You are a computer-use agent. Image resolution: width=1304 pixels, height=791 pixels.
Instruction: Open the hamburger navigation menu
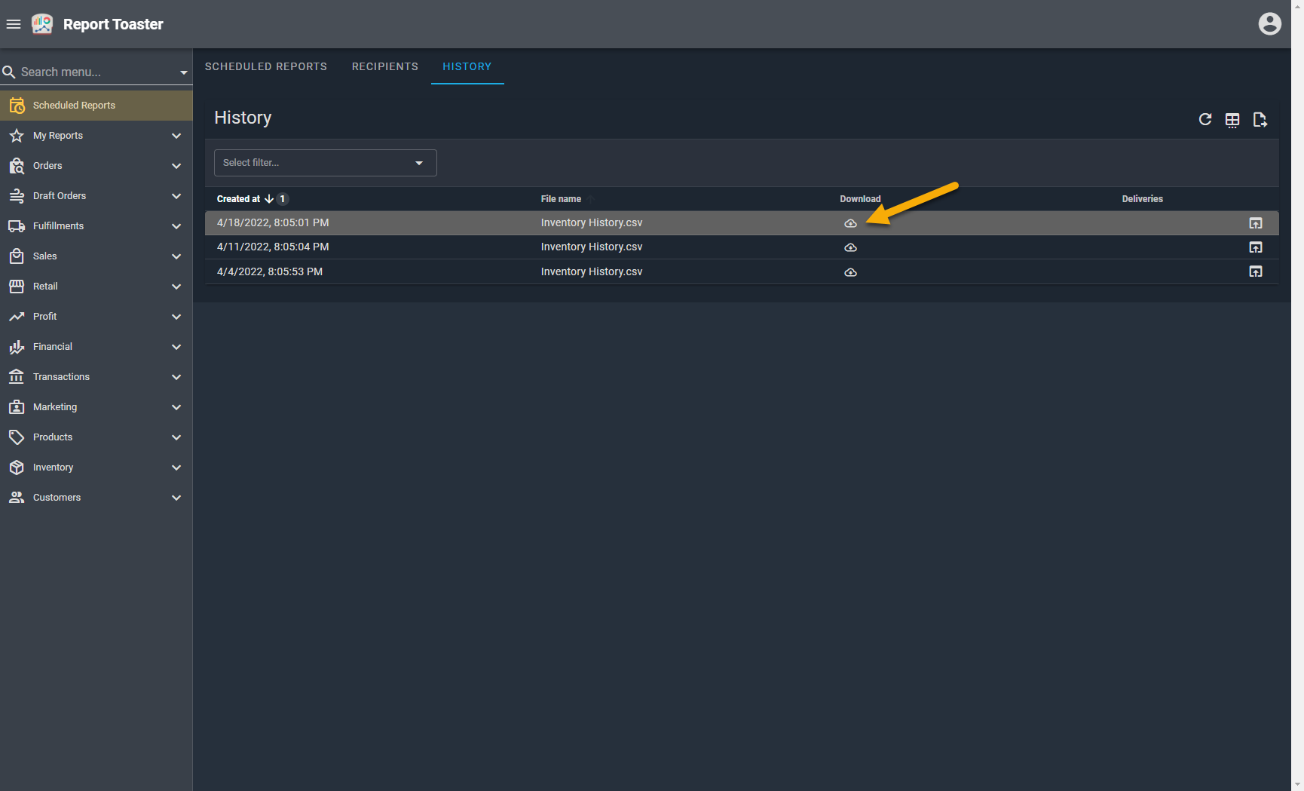click(14, 24)
